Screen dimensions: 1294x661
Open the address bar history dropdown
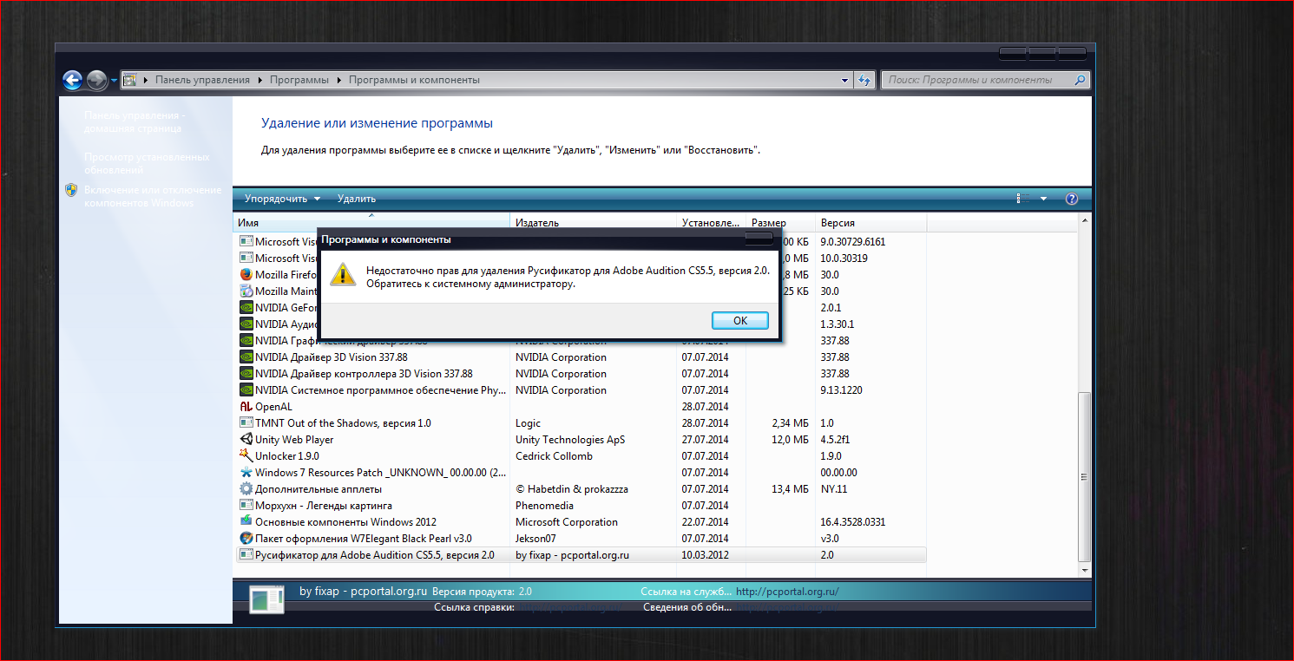pyautogui.click(x=845, y=80)
